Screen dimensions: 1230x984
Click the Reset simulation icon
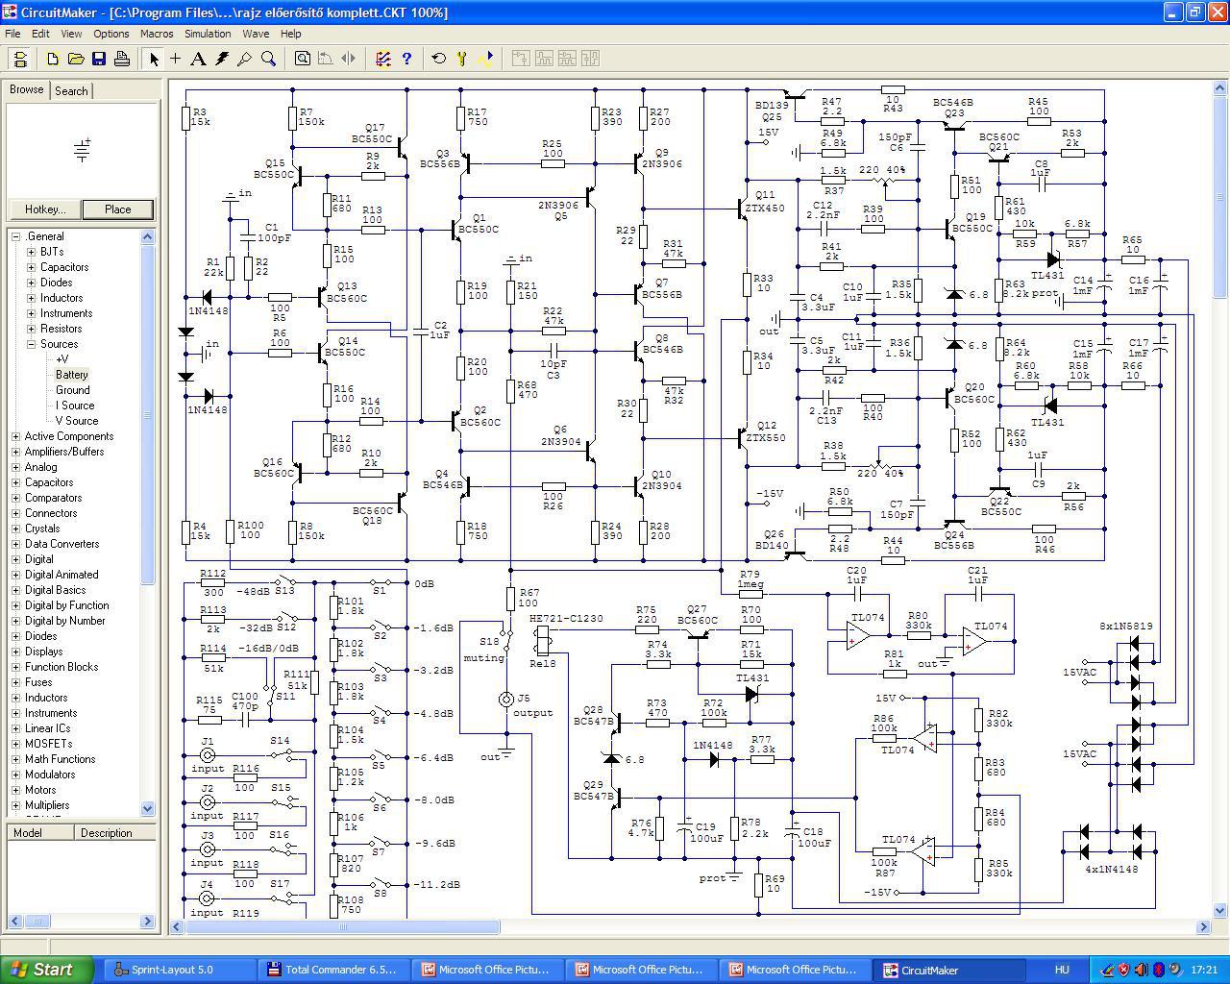pyautogui.click(x=439, y=59)
